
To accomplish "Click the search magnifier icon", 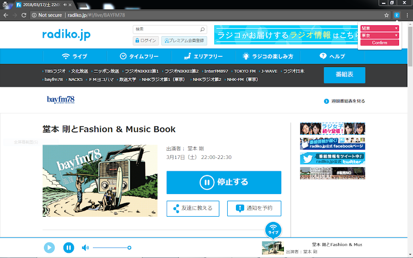I will (x=202, y=29).
